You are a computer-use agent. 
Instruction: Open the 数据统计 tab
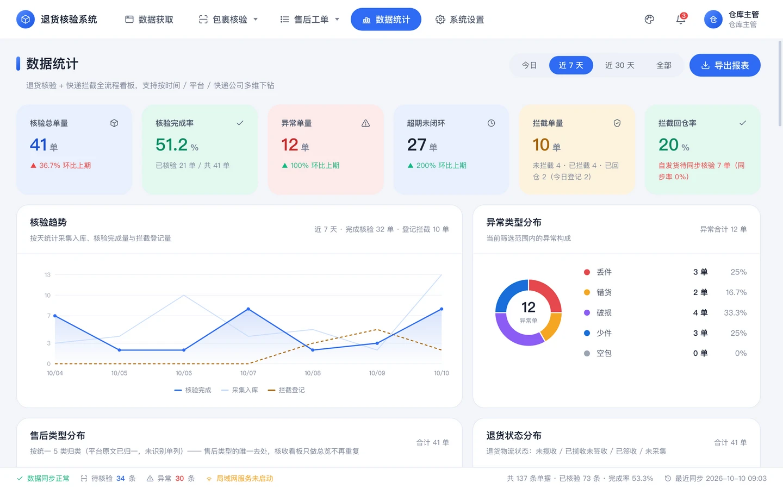click(386, 20)
